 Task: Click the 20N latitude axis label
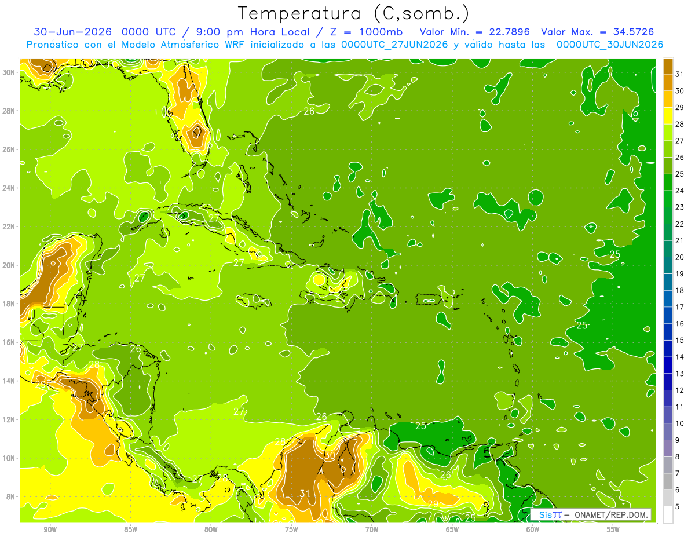click(8, 265)
